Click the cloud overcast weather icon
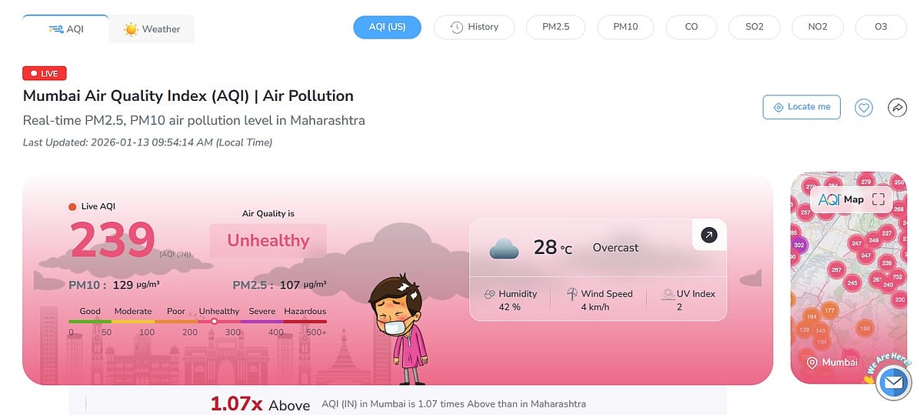923x415 pixels. pyautogui.click(x=504, y=249)
